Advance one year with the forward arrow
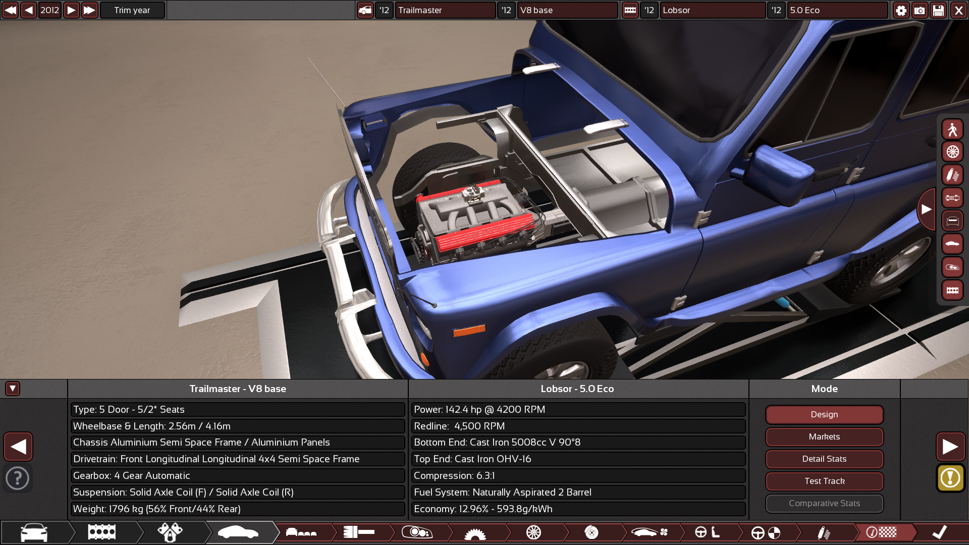This screenshot has height=545, width=969. point(71,10)
